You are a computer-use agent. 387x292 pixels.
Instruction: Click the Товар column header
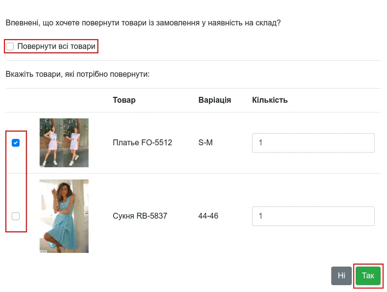(124, 100)
